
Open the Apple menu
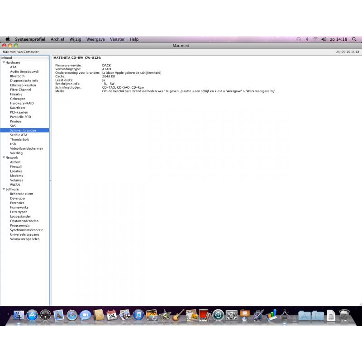(x=8, y=39)
